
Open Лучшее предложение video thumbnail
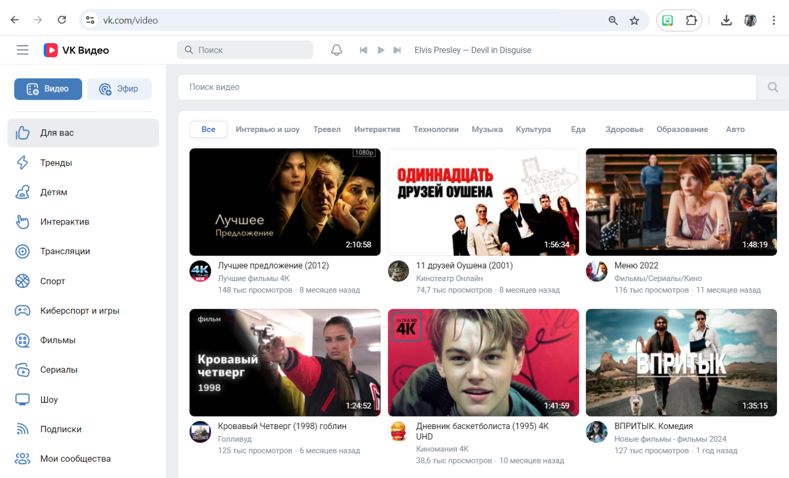(285, 202)
